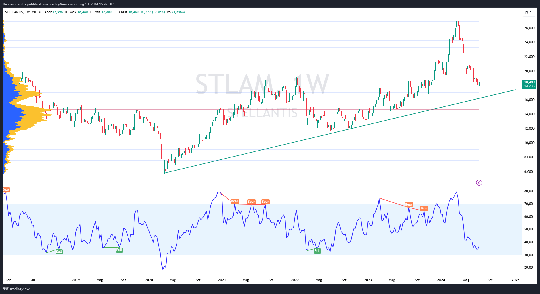The height and width of the screenshot is (294, 540).
Task: Click the rightmost orange Bear label
Action: tap(424, 208)
